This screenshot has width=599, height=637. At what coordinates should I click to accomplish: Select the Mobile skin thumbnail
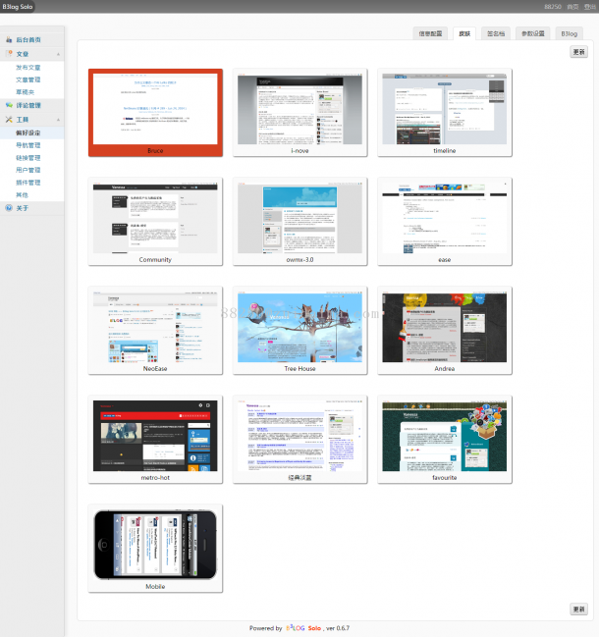(155, 544)
